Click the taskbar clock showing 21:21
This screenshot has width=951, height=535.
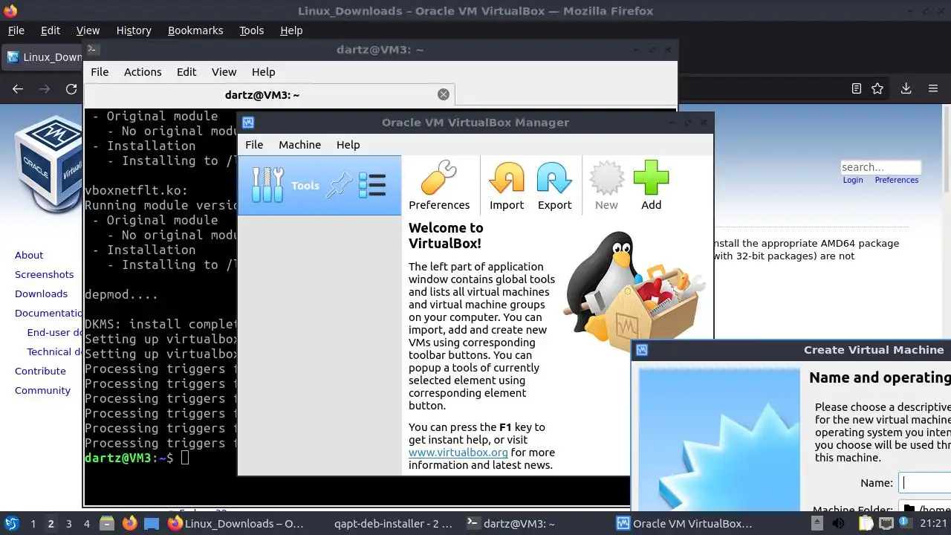click(933, 523)
